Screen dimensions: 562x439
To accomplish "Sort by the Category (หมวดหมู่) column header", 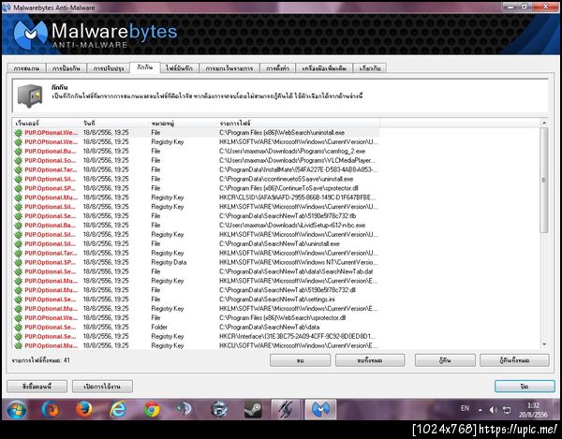I will (182, 124).
